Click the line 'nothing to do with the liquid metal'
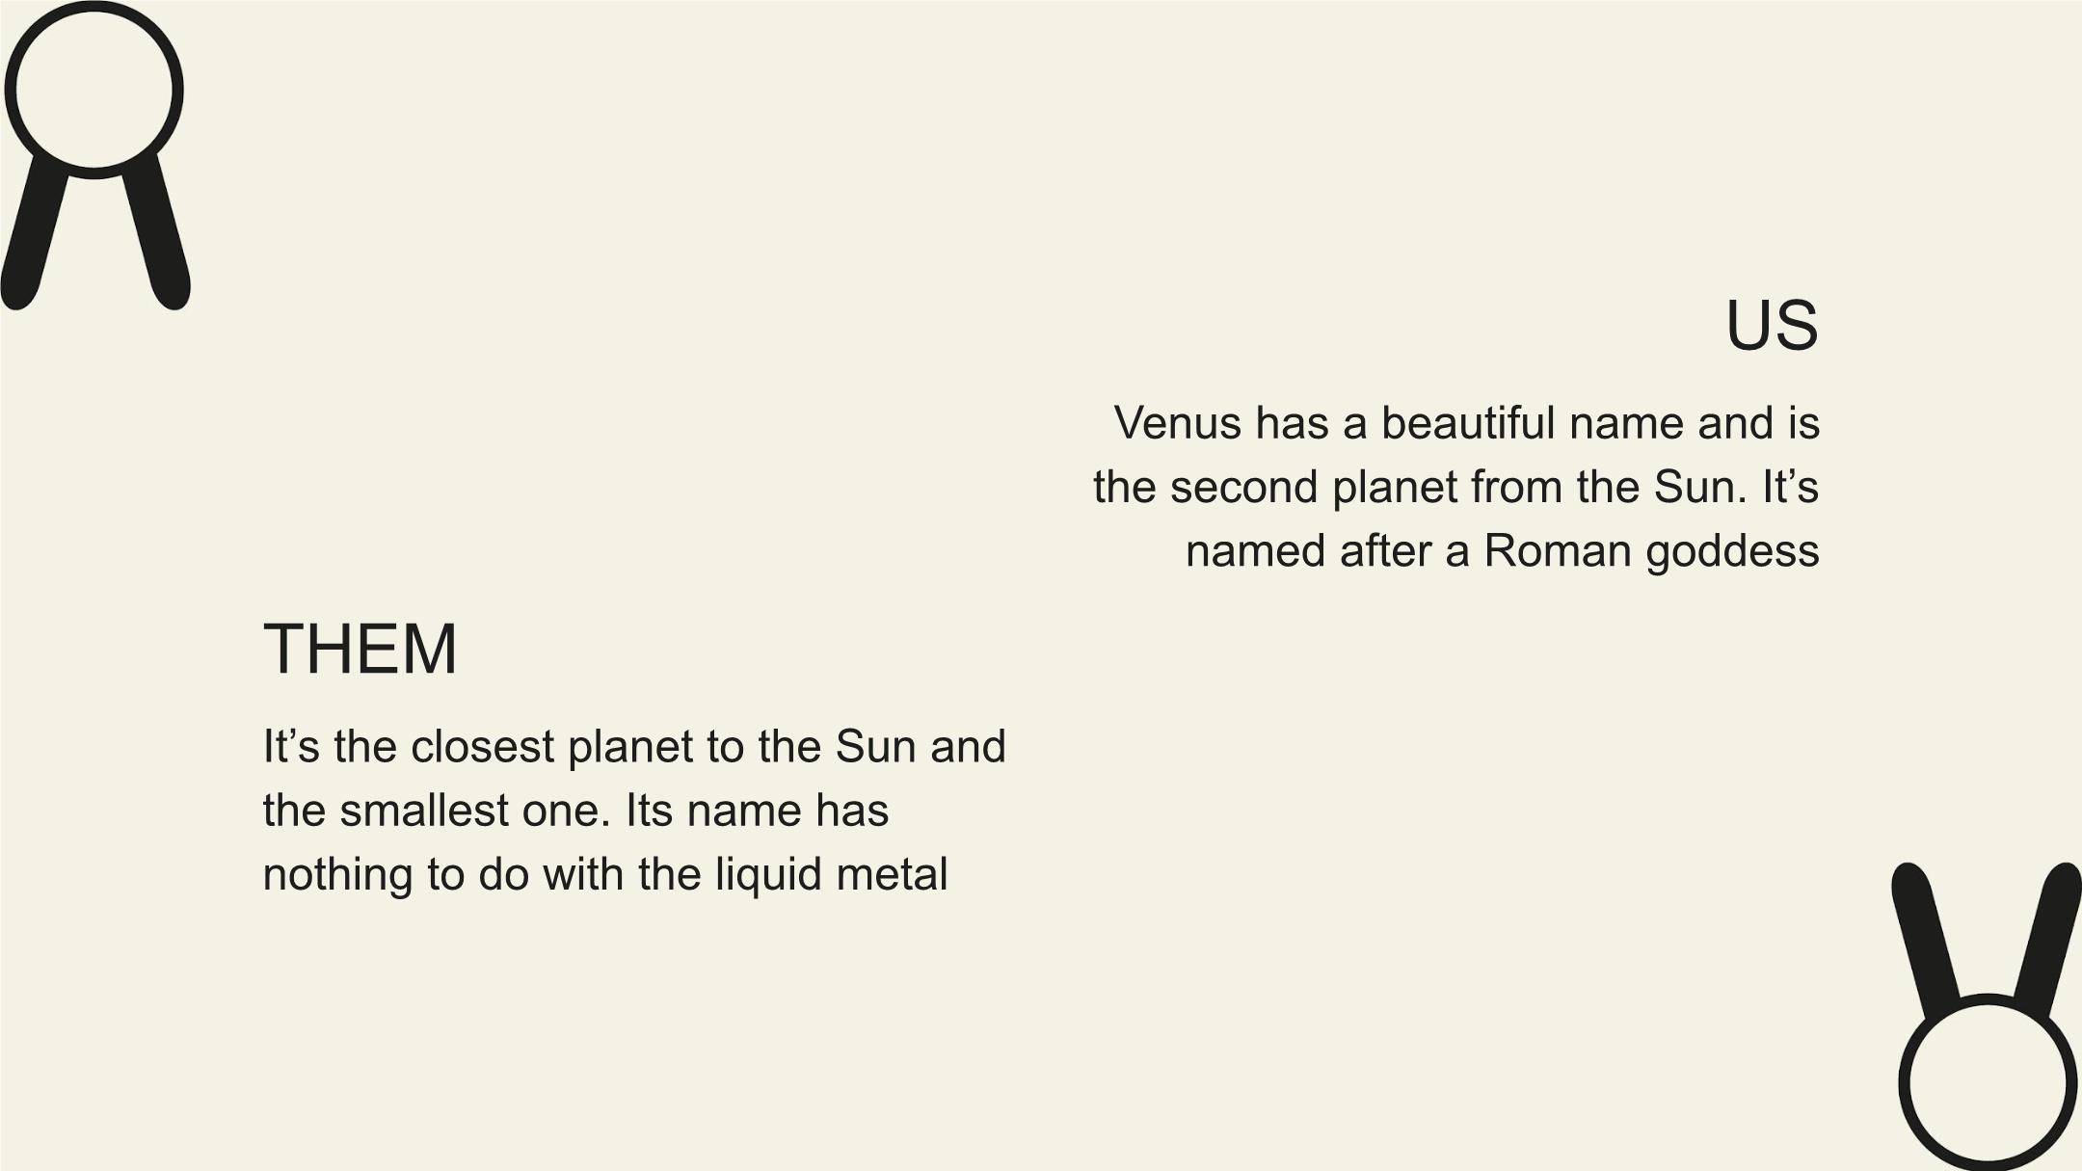The image size is (2082, 1171). [x=605, y=875]
